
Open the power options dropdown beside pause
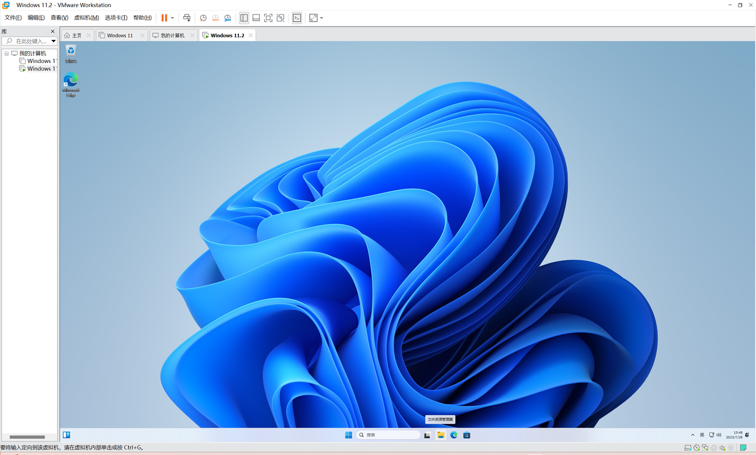point(173,18)
